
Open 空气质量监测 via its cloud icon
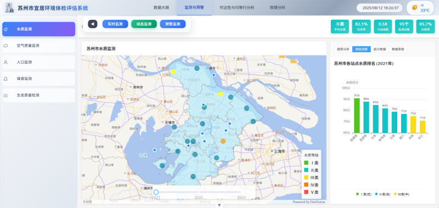click(x=5, y=46)
